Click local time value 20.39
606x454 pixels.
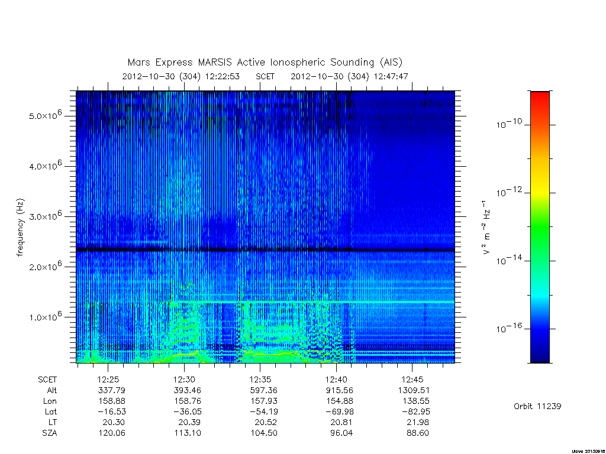point(190,422)
